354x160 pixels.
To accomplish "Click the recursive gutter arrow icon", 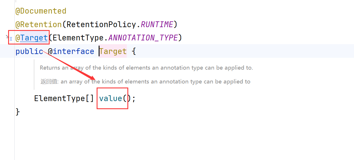I will tap(8, 37).
